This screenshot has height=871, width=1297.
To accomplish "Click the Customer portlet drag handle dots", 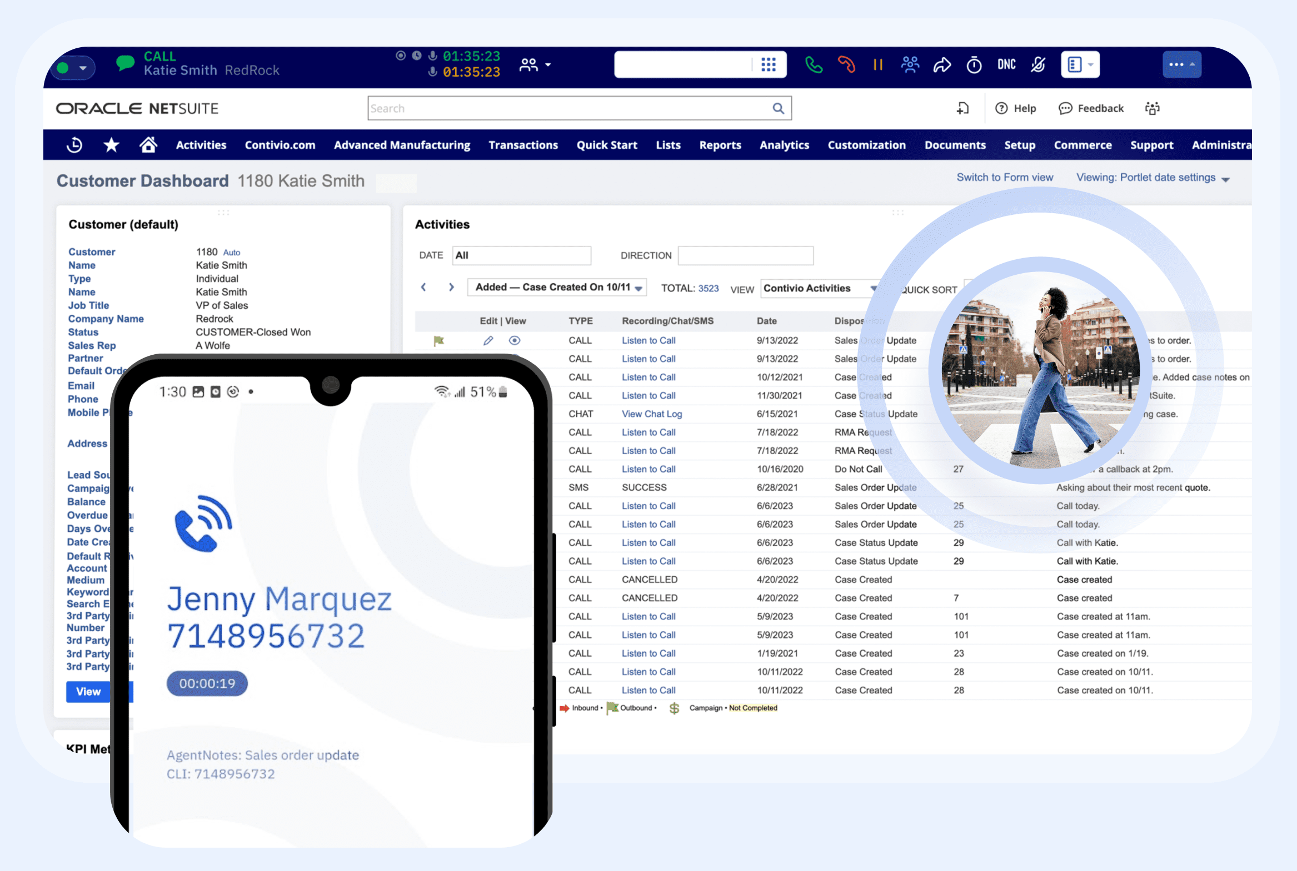I will pyautogui.click(x=223, y=213).
